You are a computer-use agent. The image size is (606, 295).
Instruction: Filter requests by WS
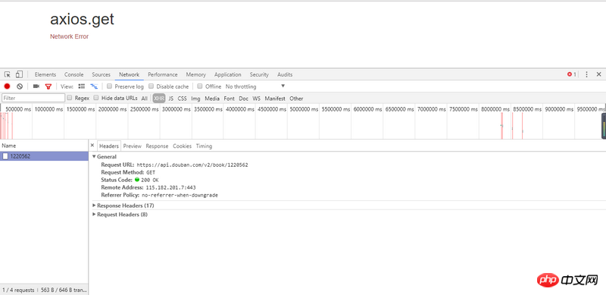(x=257, y=99)
